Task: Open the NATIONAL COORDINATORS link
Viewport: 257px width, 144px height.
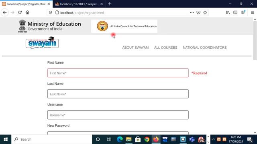Action: pyautogui.click(x=205, y=48)
